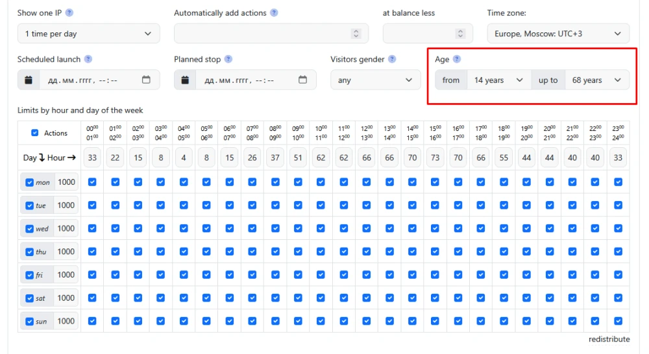
Task: Toggle the tue day checkbox
Action: (29, 206)
